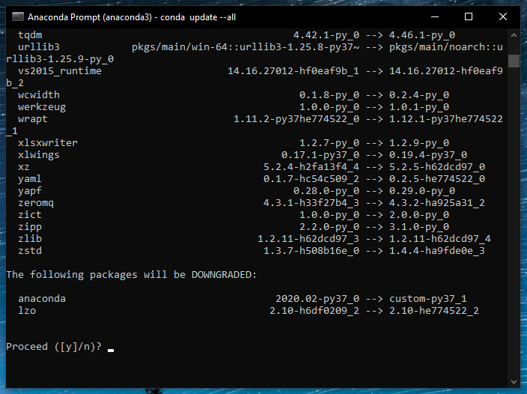Viewport: 527px width, 394px height.
Task: Click the blinking cursor after the Proceed prompt
Action: coord(111,349)
